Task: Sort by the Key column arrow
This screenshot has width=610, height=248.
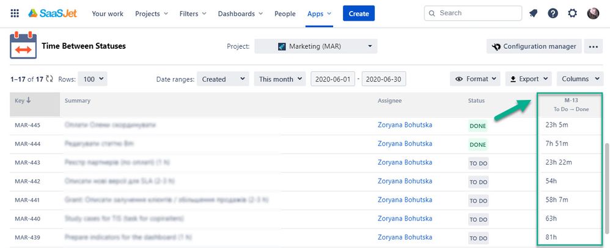Action: (x=28, y=100)
